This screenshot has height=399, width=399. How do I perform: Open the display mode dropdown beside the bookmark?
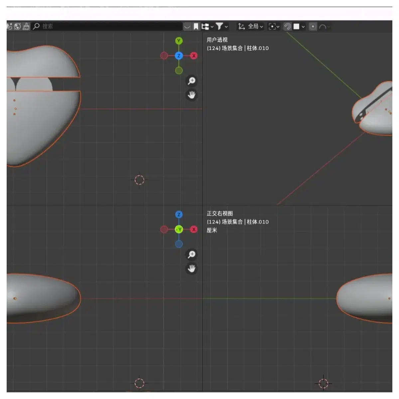coord(207,26)
